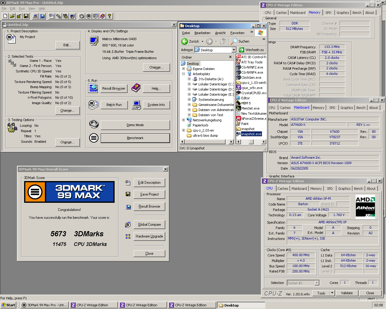The width and height of the screenshot is (386, 309).
Task: Click the Batch Run button
Action: pyautogui.click(x=114, y=105)
